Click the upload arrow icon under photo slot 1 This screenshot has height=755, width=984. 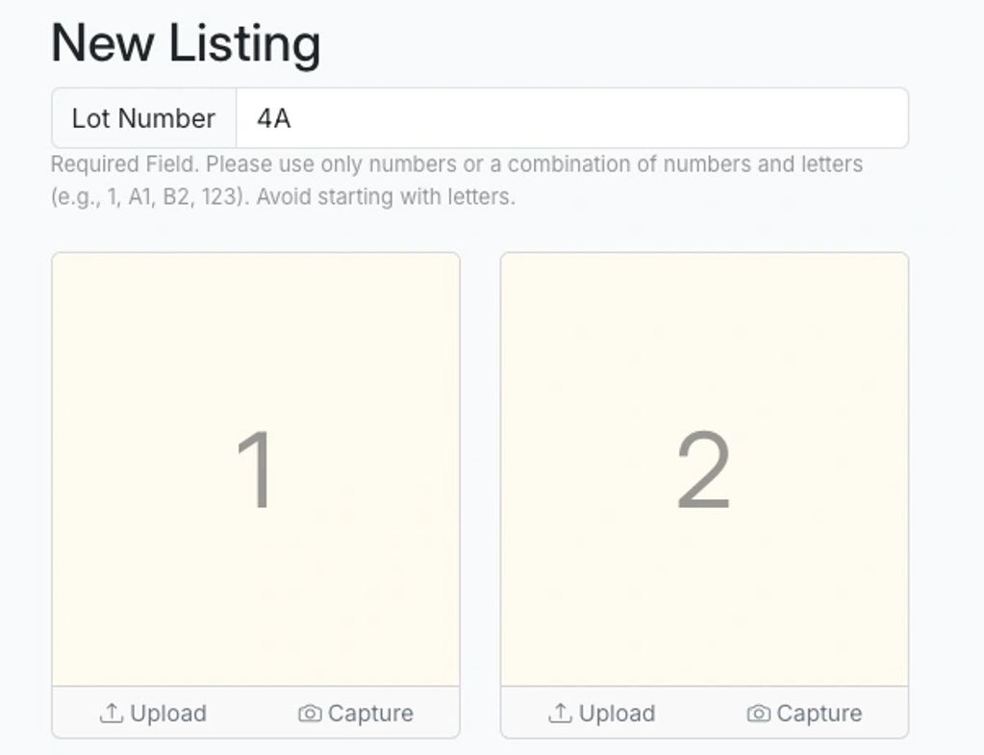112,714
